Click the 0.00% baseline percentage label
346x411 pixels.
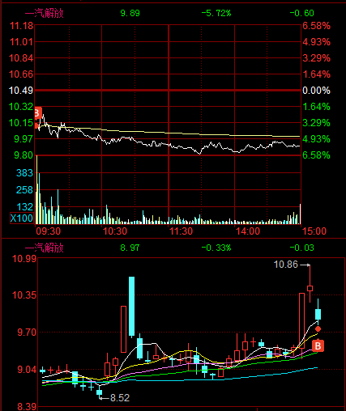(x=316, y=91)
